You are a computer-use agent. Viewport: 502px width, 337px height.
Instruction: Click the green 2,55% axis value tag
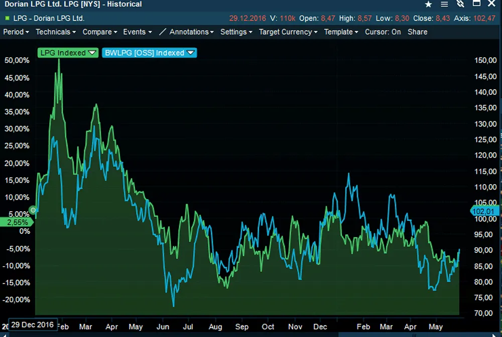[17, 221]
